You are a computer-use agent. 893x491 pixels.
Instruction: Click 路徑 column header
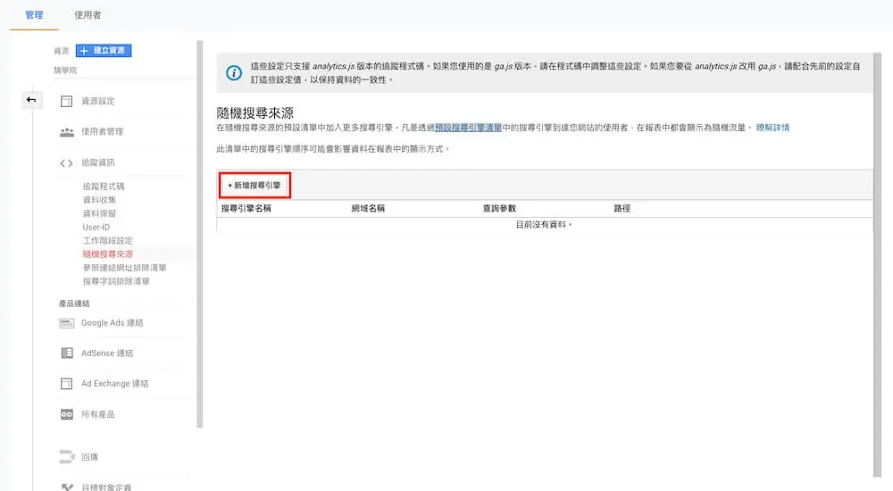pyautogui.click(x=622, y=209)
